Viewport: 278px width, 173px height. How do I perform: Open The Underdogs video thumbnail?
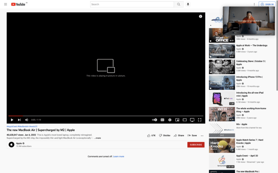[222, 51]
